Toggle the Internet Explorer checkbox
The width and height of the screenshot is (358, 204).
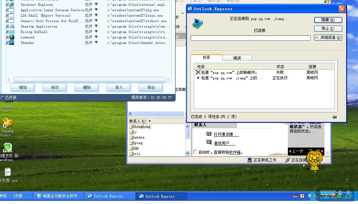(7, 4)
